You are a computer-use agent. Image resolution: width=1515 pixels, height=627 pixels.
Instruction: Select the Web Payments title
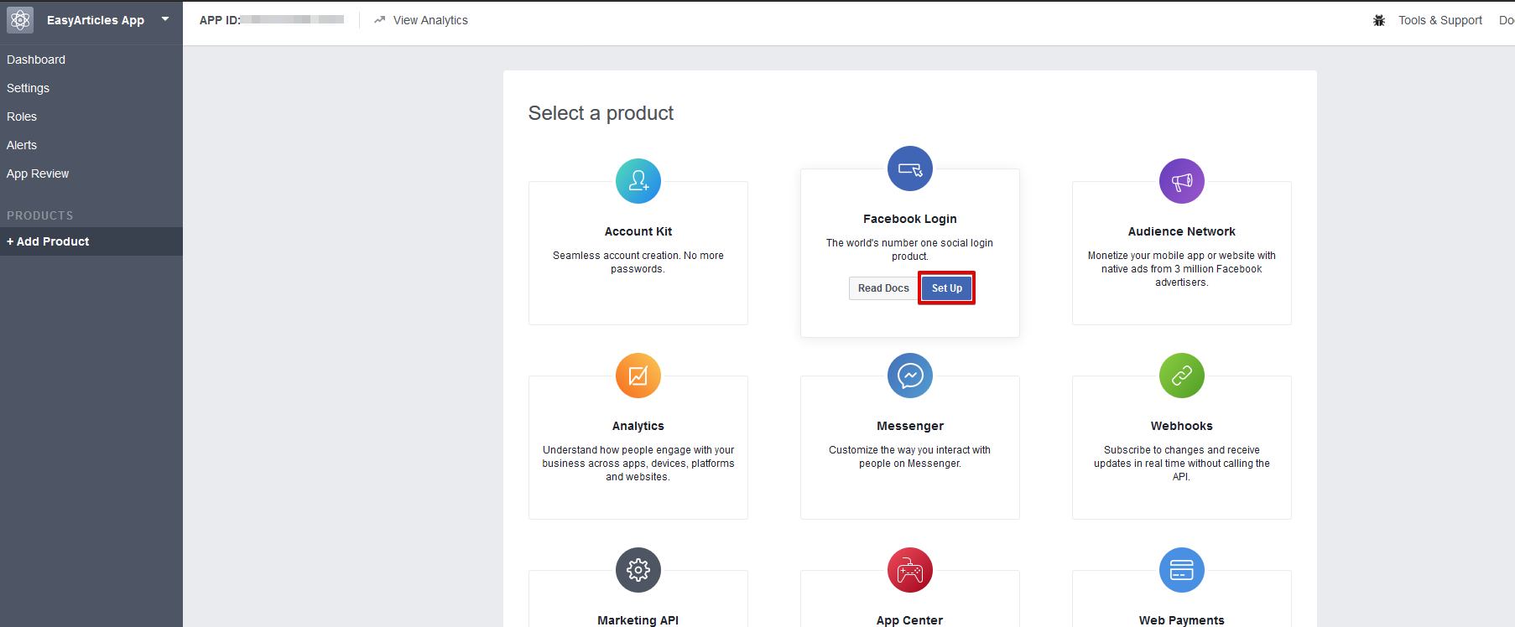click(x=1182, y=620)
